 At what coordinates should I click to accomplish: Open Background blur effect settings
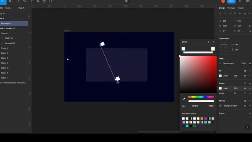[x=220, y=106]
